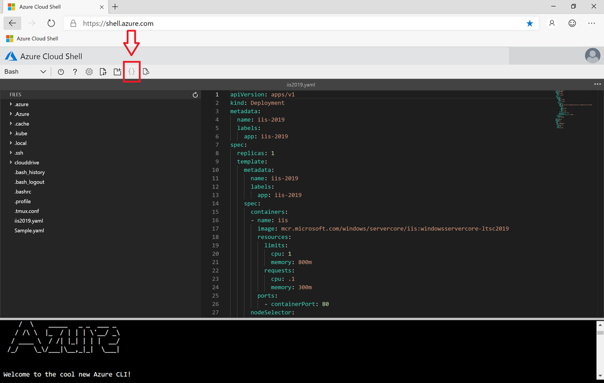Open the .bashrc file
Viewport: 604px width, 383px height.
tap(23, 191)
